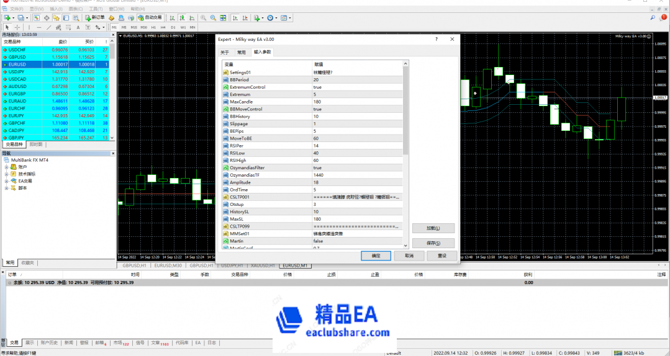This screenshot has height=356, width=670.
Task: Switch to the 关于 dialog tab
Action: pyautogui.click(x=224, y=52)
